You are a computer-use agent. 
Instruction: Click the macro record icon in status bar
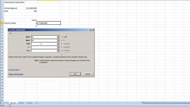[x=10, y=106]
